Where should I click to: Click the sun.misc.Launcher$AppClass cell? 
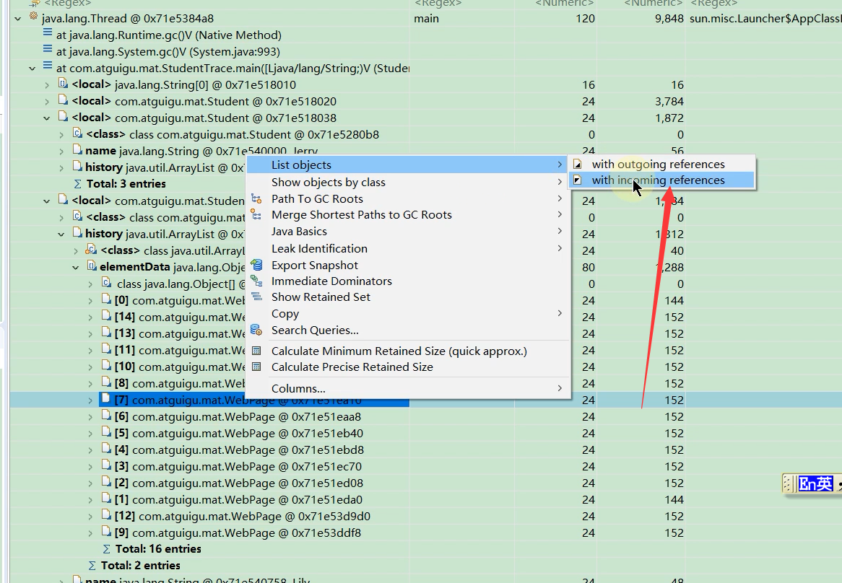[765, 19]
